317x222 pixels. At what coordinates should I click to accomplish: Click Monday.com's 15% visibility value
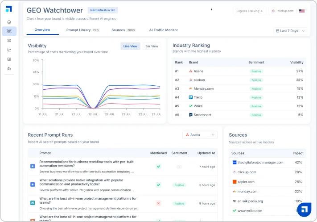point(300,88)
